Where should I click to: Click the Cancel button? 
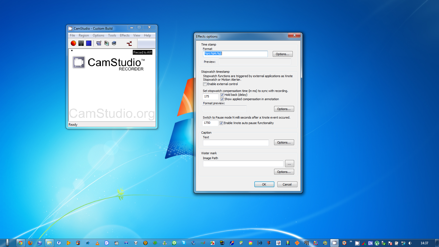pyautogui.click(x=287, y=184)
